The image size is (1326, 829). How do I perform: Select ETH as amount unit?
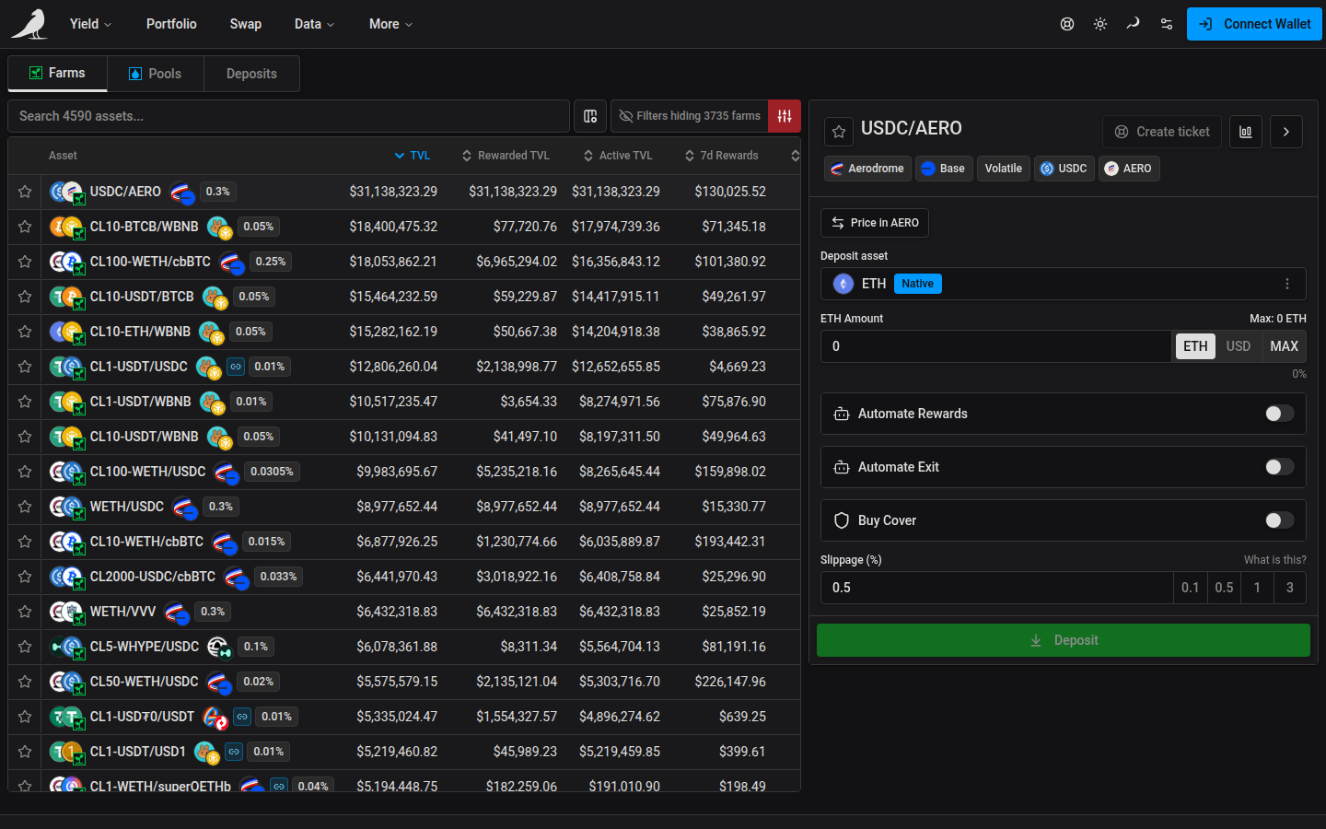coord(1195,346)
